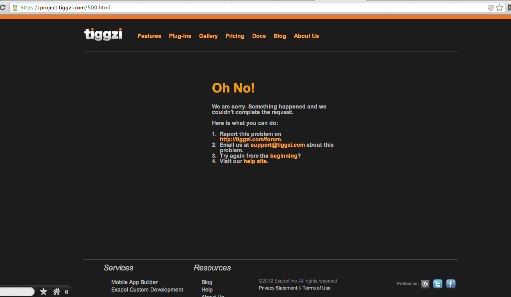Viewport: 511px width, 297px height.
Task: Click the star icon in bottom toolbar
Action: (44, 292)
